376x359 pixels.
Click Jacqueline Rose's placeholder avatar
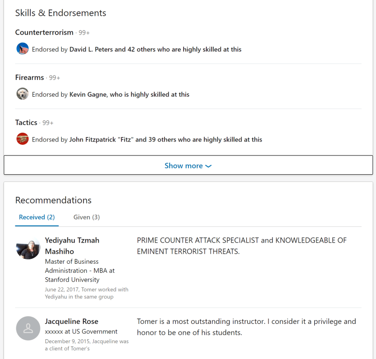tap(28, 328)
